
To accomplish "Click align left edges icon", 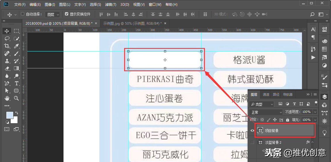I will coord(126,14).
